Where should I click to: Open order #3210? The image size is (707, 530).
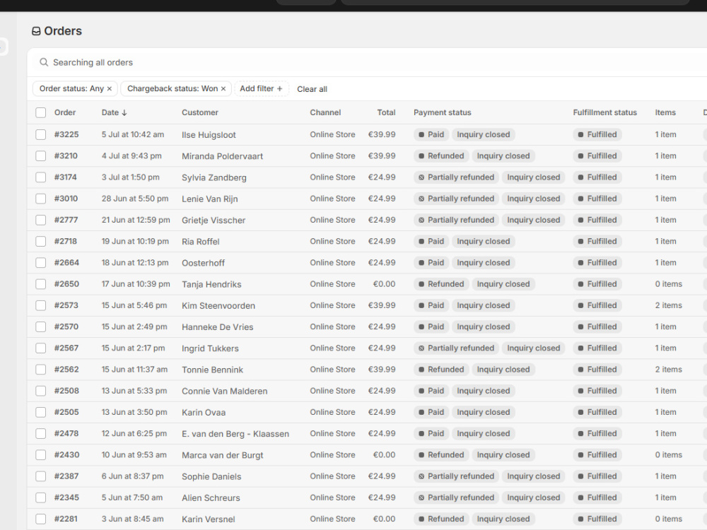coord(66,156)
